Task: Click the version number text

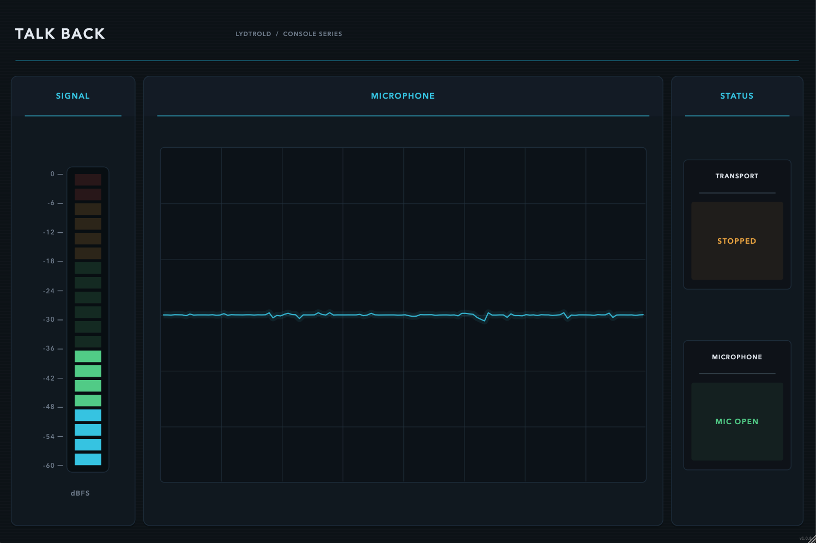Action: point(804,539)
